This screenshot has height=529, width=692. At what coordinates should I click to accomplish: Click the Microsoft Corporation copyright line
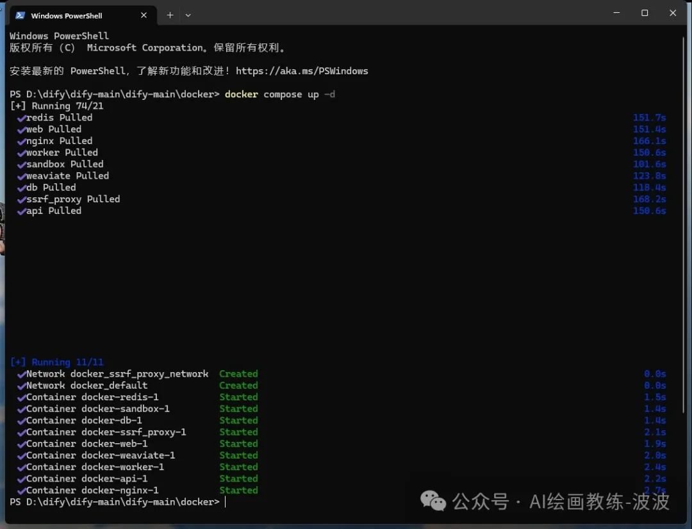tap(148, 47)
